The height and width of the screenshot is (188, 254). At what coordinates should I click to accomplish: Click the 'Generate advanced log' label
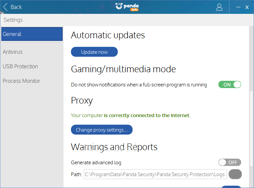(96, 162)
